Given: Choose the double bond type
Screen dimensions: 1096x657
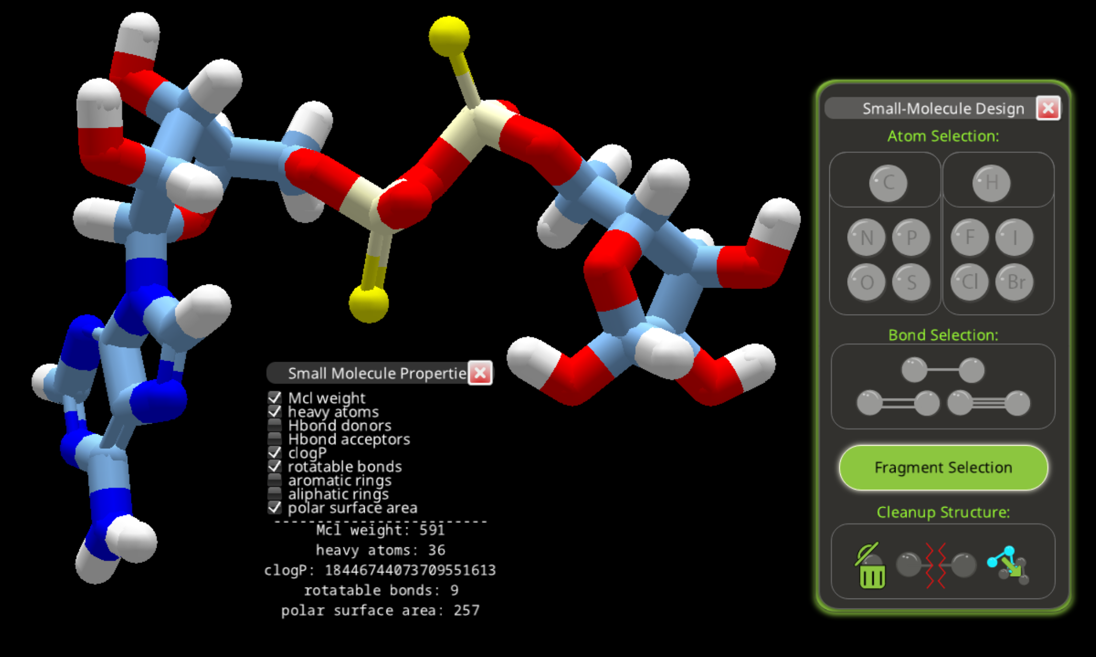Looking at the screenshot, I should point(898,403).
